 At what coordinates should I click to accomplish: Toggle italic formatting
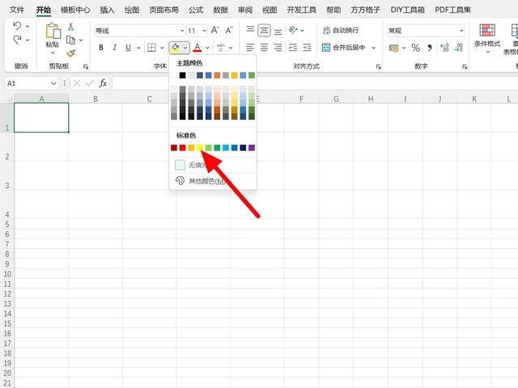coord(115,48)
